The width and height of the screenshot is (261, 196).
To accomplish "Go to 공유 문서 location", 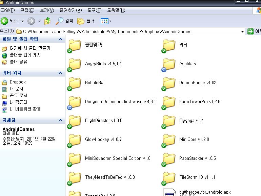I will click(19, 96).
